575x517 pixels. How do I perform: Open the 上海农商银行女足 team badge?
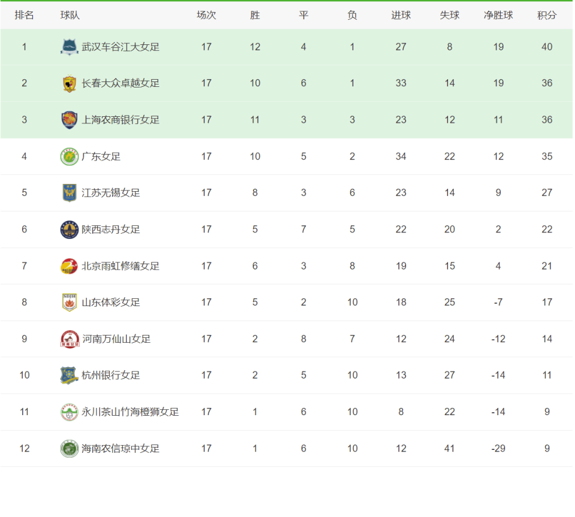(69, 120)
